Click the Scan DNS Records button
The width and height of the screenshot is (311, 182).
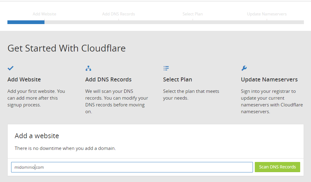pyautogui.click(x=277, y=167)
